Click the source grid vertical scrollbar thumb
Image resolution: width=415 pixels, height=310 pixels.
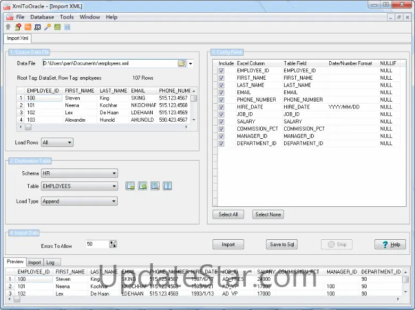point(194,98)
